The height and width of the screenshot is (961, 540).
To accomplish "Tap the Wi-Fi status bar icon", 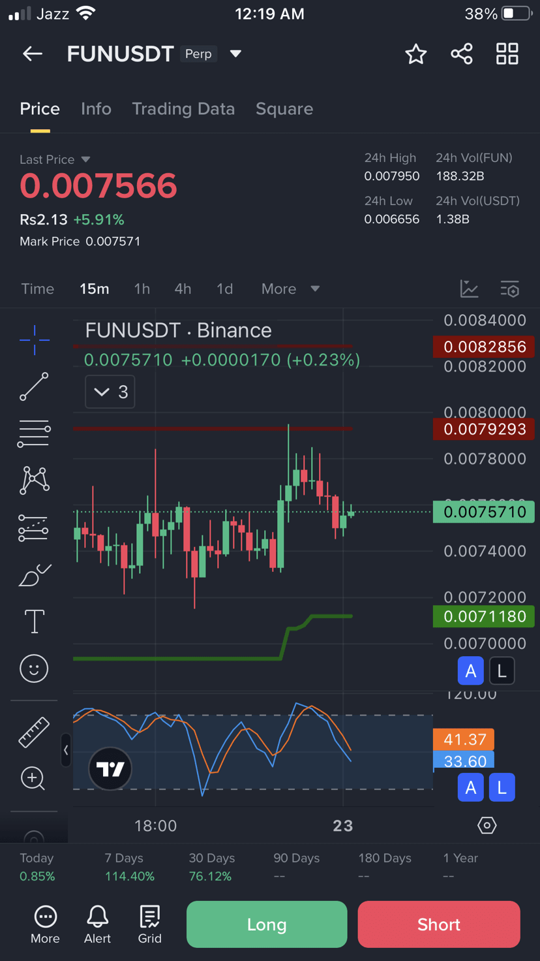I will click(x=85, y=13).
